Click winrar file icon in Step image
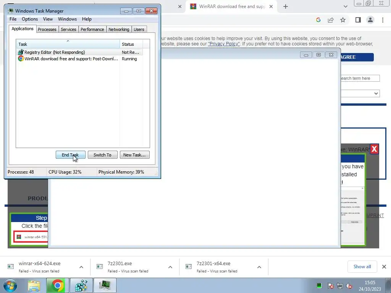 click(19, 237)
